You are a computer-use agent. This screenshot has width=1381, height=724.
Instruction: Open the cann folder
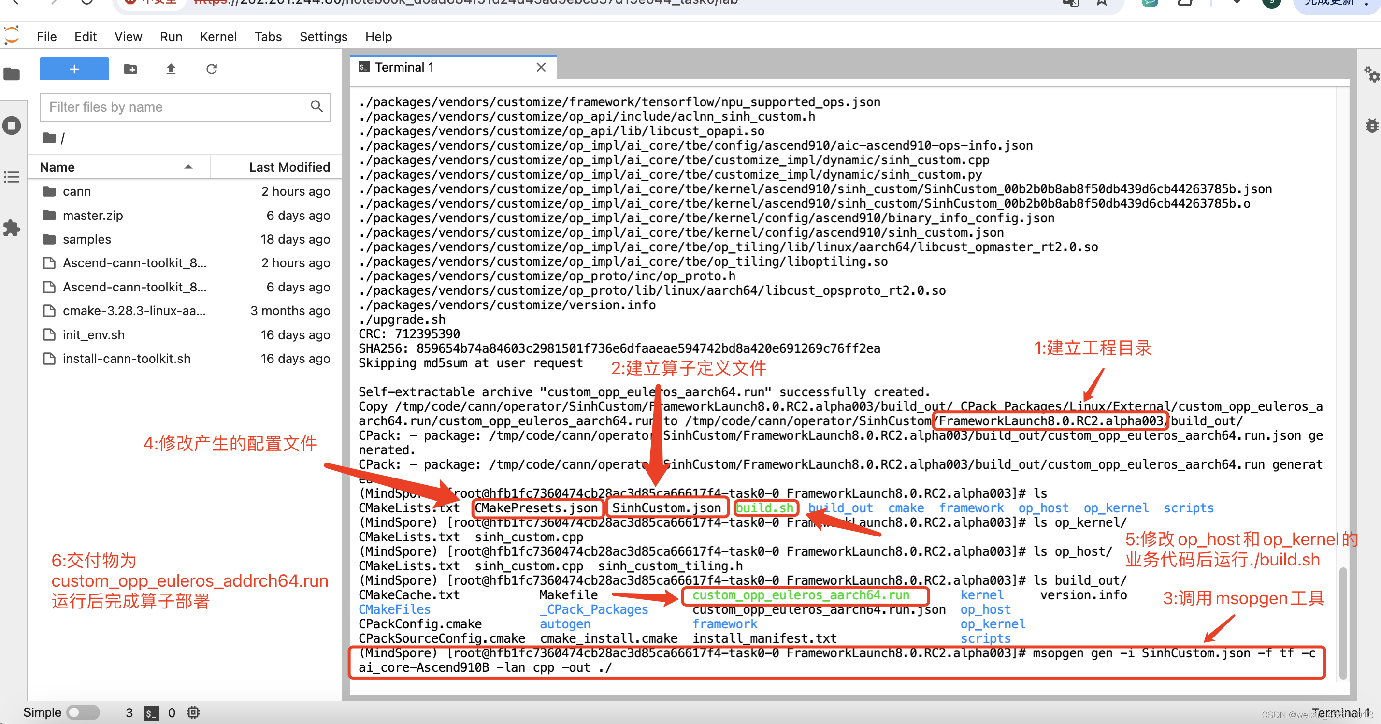pyautogui.click(x=77, y=191)
